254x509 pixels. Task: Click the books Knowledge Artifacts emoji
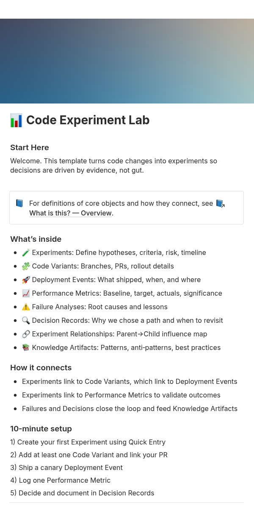pyautogui.click(x=26, y=348)
